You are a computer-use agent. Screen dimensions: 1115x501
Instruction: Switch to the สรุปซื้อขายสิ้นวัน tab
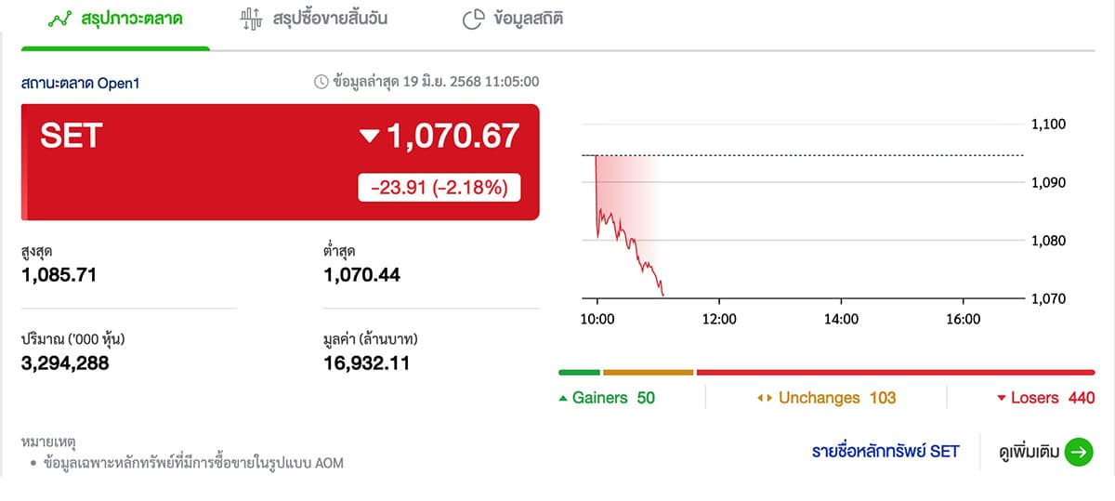[313, 19]
